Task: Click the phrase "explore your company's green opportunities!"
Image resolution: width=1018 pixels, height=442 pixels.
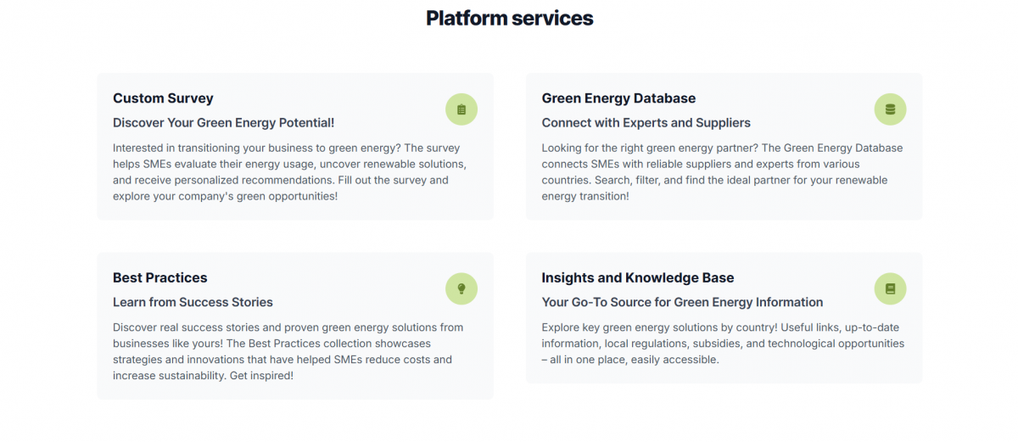Action: 225,196
